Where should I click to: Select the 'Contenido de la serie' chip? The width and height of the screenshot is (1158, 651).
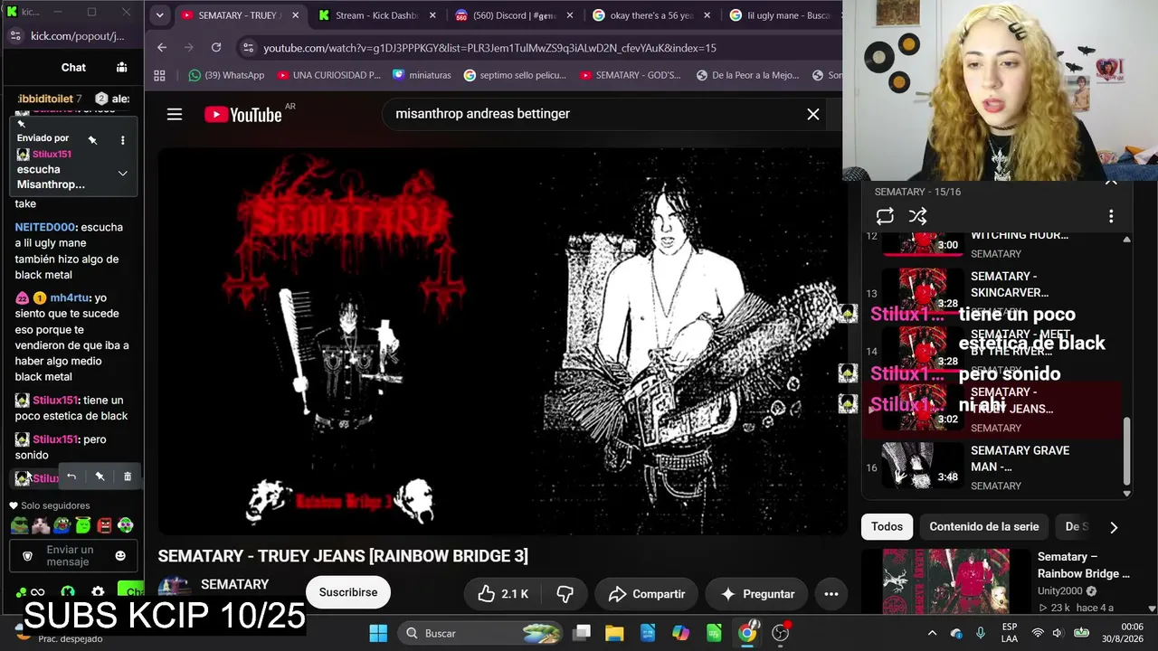[x=984, y=526]
